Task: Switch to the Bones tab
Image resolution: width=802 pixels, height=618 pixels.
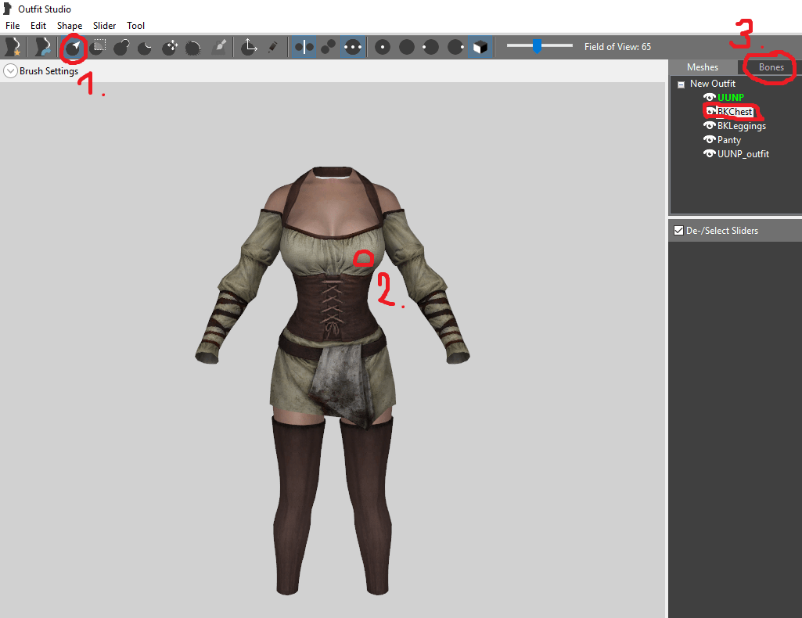Action: 771,67
